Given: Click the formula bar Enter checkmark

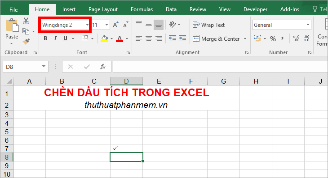Looking at the screenshot, I should coord(87,67).
